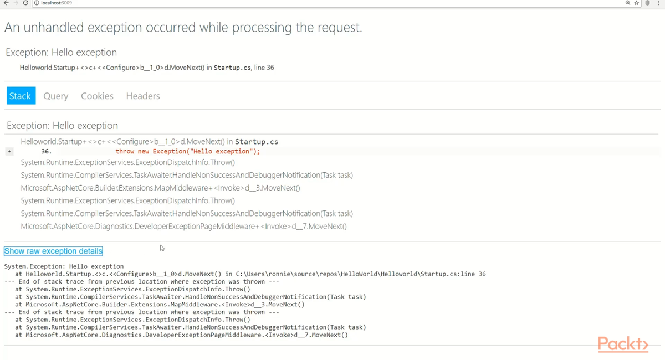This screenshot has width=665, height=360.
Task: Switch to the Query tab
Action: click(55, 96)
